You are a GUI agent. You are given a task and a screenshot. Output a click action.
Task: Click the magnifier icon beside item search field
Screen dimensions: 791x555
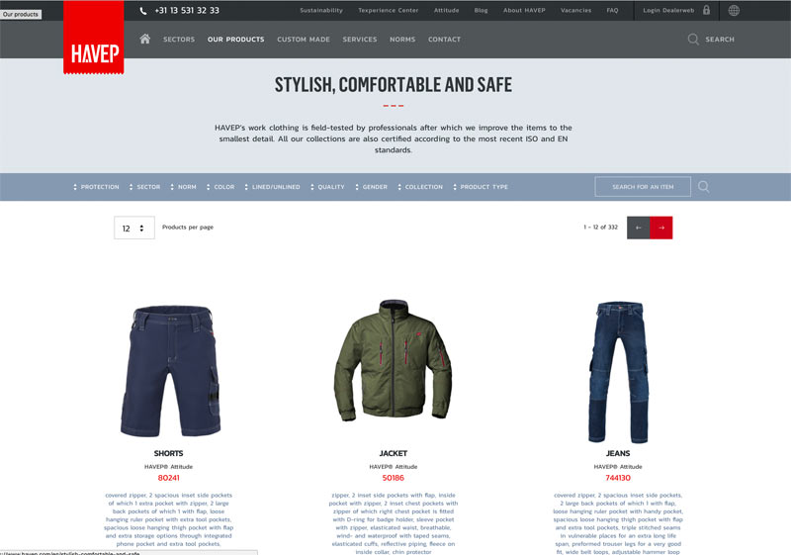pyautogui.click(x=704, y=187)
